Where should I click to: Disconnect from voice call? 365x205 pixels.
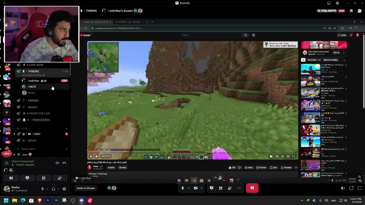[64, 163]
